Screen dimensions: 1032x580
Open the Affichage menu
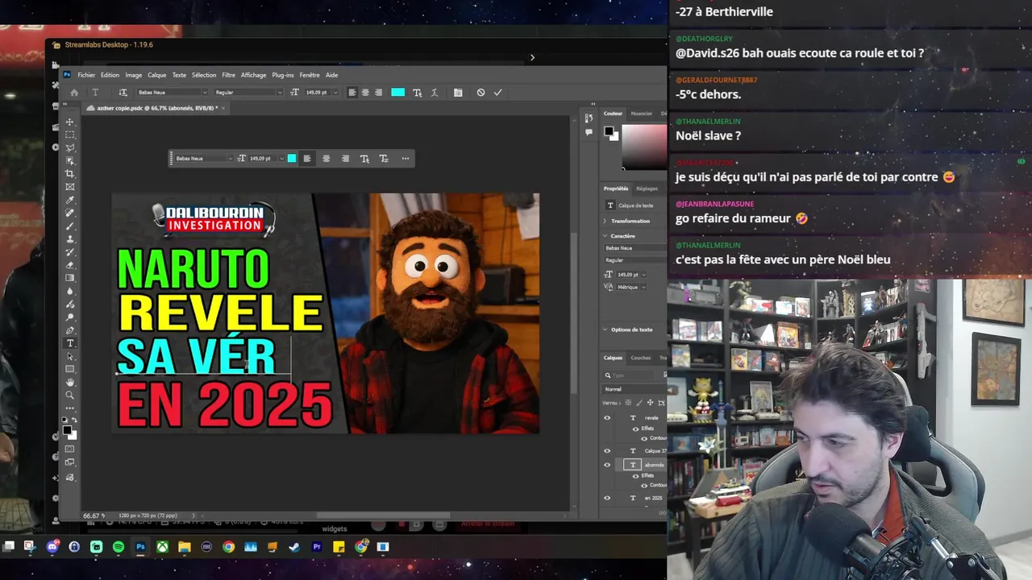tap(253, 75)
